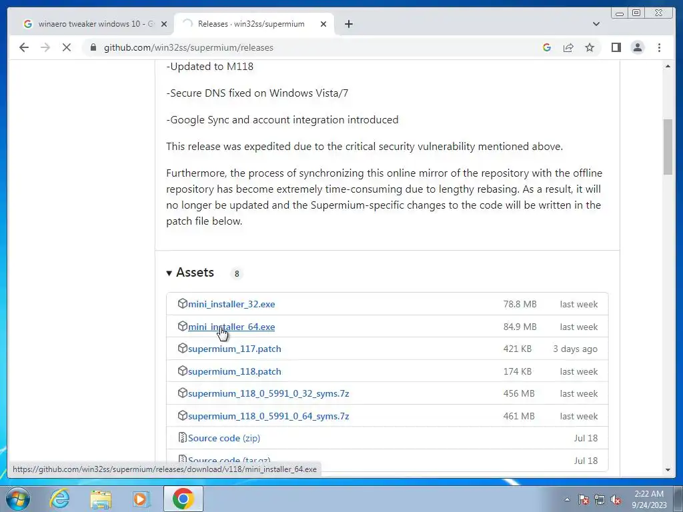Viewport: 683px width, 512px height.
Task: Collapse the Assets section
Action: pyautogui.click(x=190, y=273)
